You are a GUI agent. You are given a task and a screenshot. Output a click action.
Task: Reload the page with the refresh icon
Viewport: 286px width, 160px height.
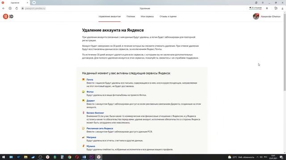[17, 8]
